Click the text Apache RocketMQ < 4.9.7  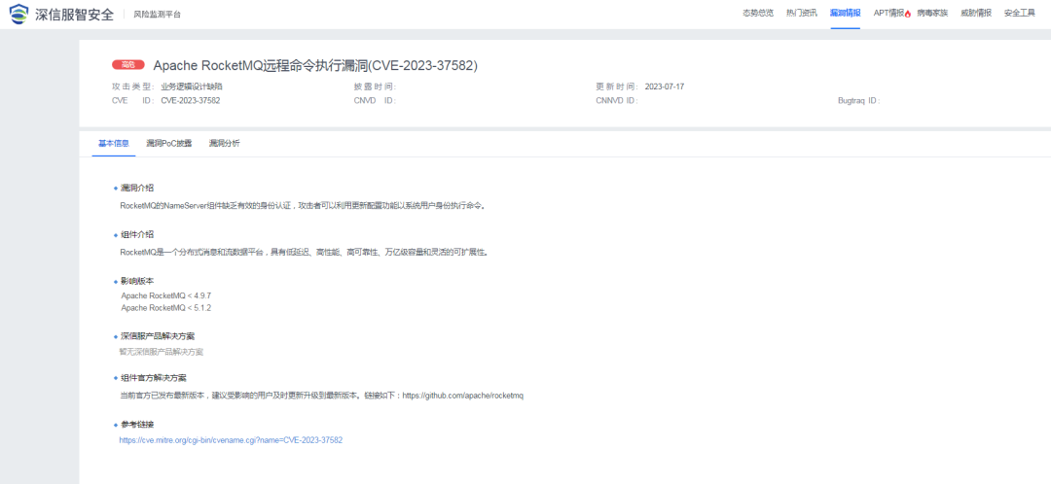pyautogui.click(x=166, y=295)
